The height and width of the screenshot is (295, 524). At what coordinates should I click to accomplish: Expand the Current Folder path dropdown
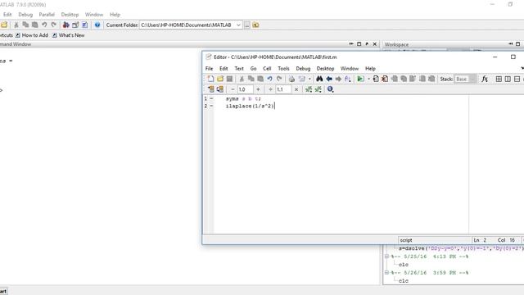[x=238, y=25]
